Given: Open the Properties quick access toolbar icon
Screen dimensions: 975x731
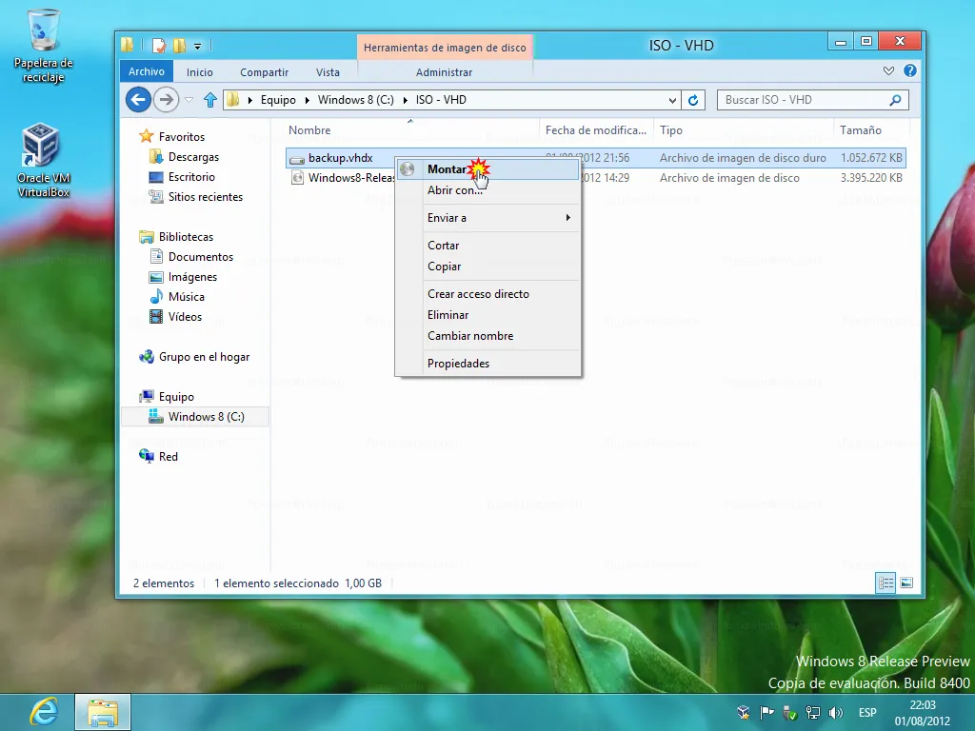Looking at the screenshot, I should pyautogui.click(x=159, y=46).
